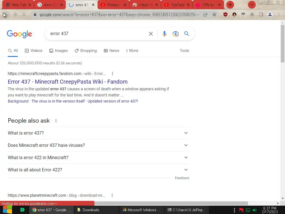The width and height of the screenshot is (285, 214).
Task: Click the scroll right arrow of horizontal scrollbar
Action: point(278,203)
